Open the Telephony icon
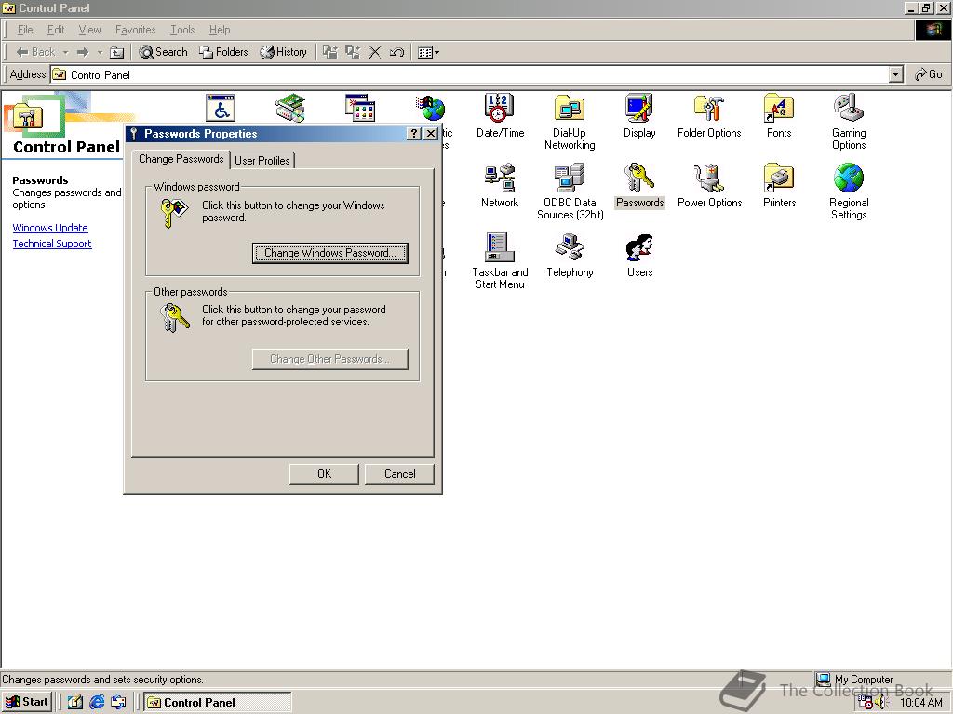This screenshot has width=953, height=714. click(570, 255)
